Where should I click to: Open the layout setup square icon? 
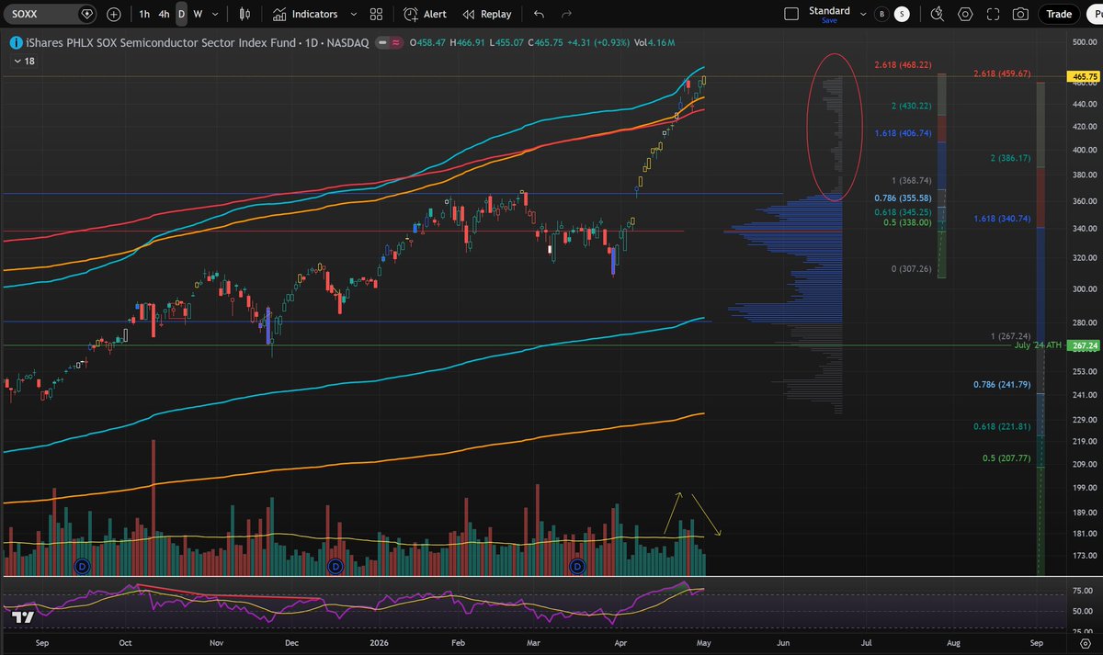(791, 15)
